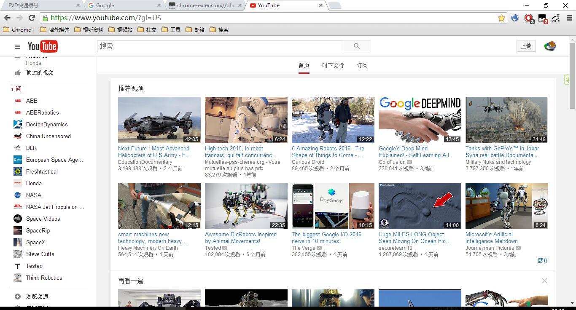Expand recommended videos with 展开
The image size is (576, 310).
(543, 261)
